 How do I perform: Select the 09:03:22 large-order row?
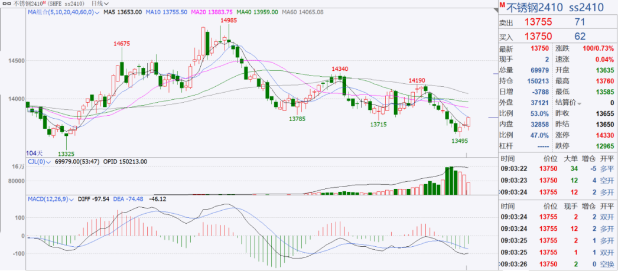[557, 169]
